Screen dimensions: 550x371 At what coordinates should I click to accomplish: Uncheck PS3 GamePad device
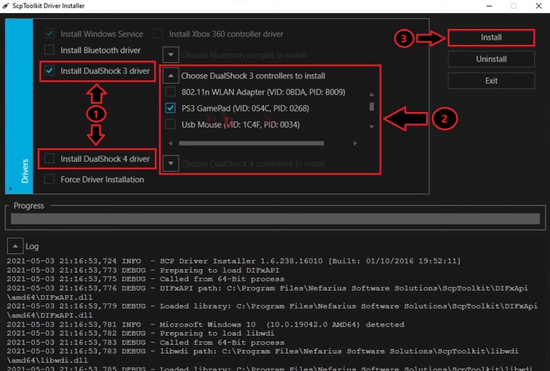point(171,108)
